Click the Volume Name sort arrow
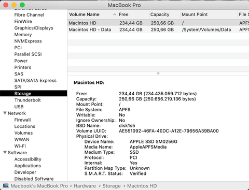This screenshot has width=249, height=190. click(x=115, y=14)
